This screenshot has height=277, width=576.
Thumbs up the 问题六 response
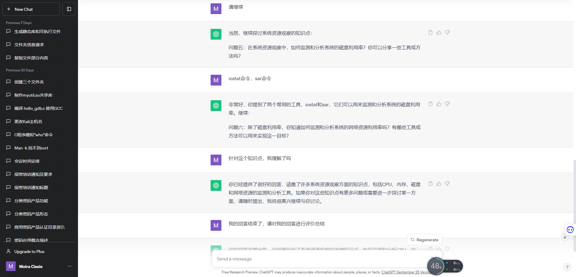point(439,104)
